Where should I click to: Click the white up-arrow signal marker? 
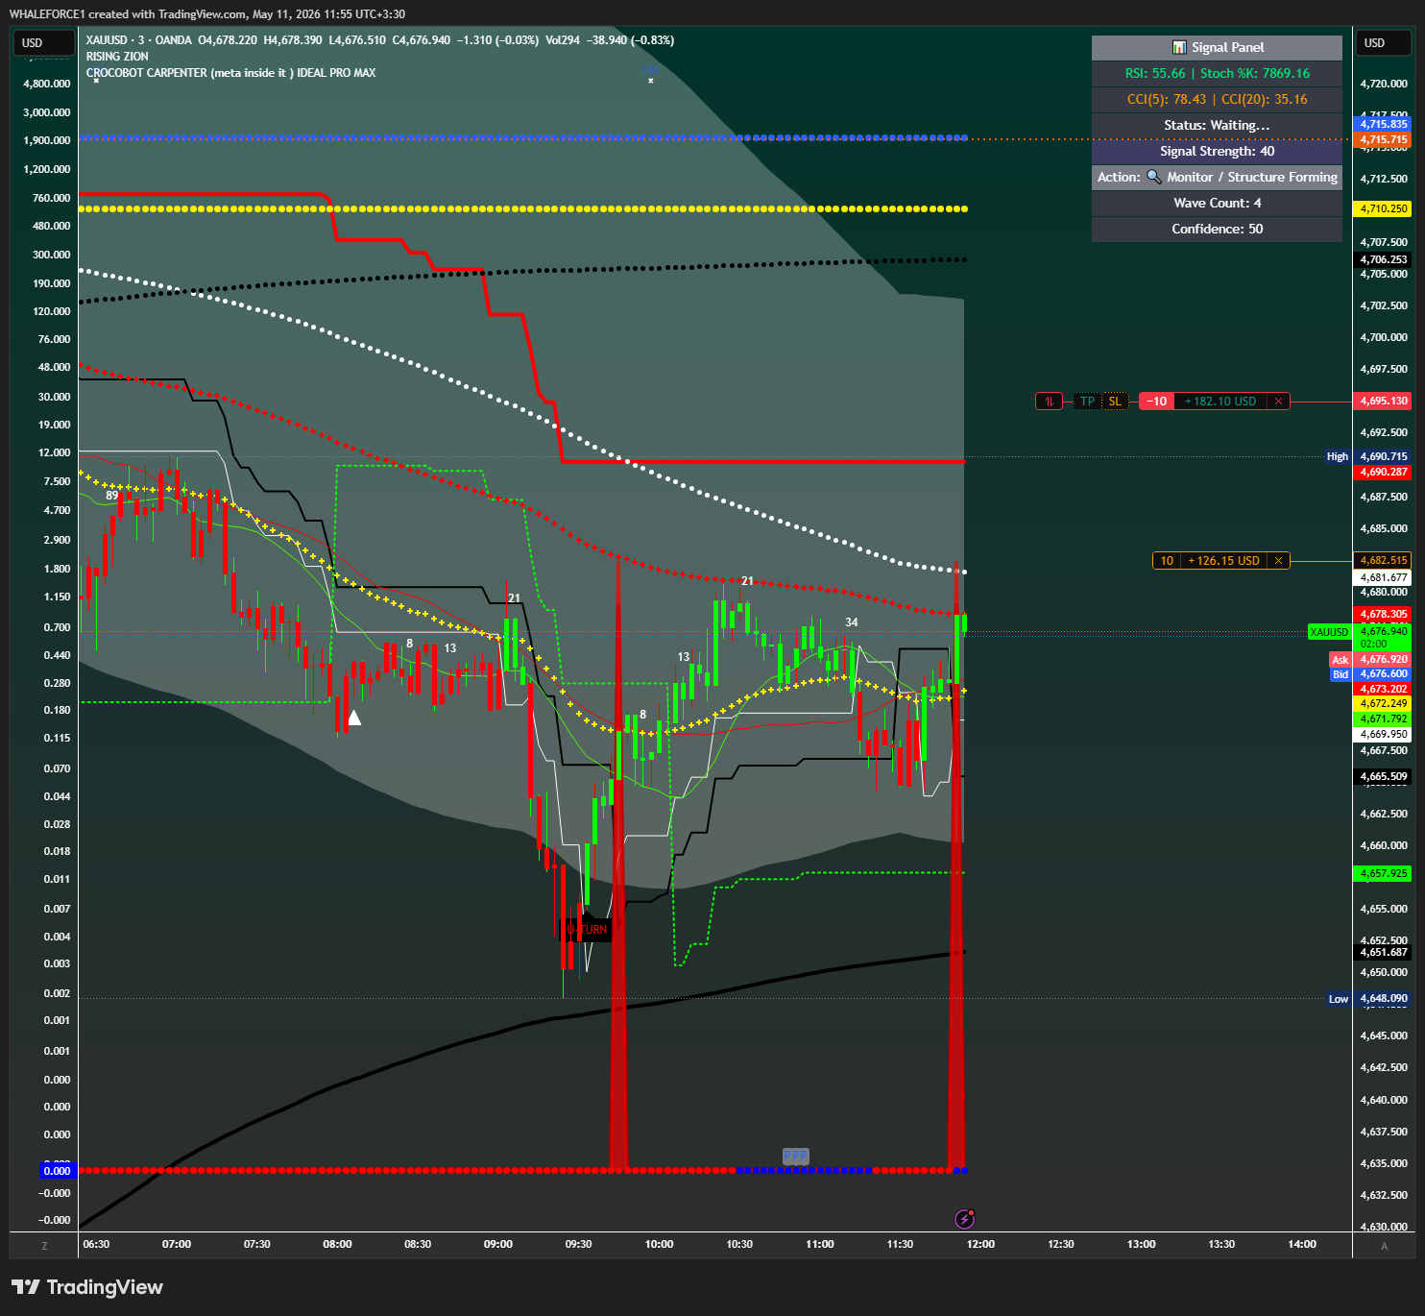(354, 718)
